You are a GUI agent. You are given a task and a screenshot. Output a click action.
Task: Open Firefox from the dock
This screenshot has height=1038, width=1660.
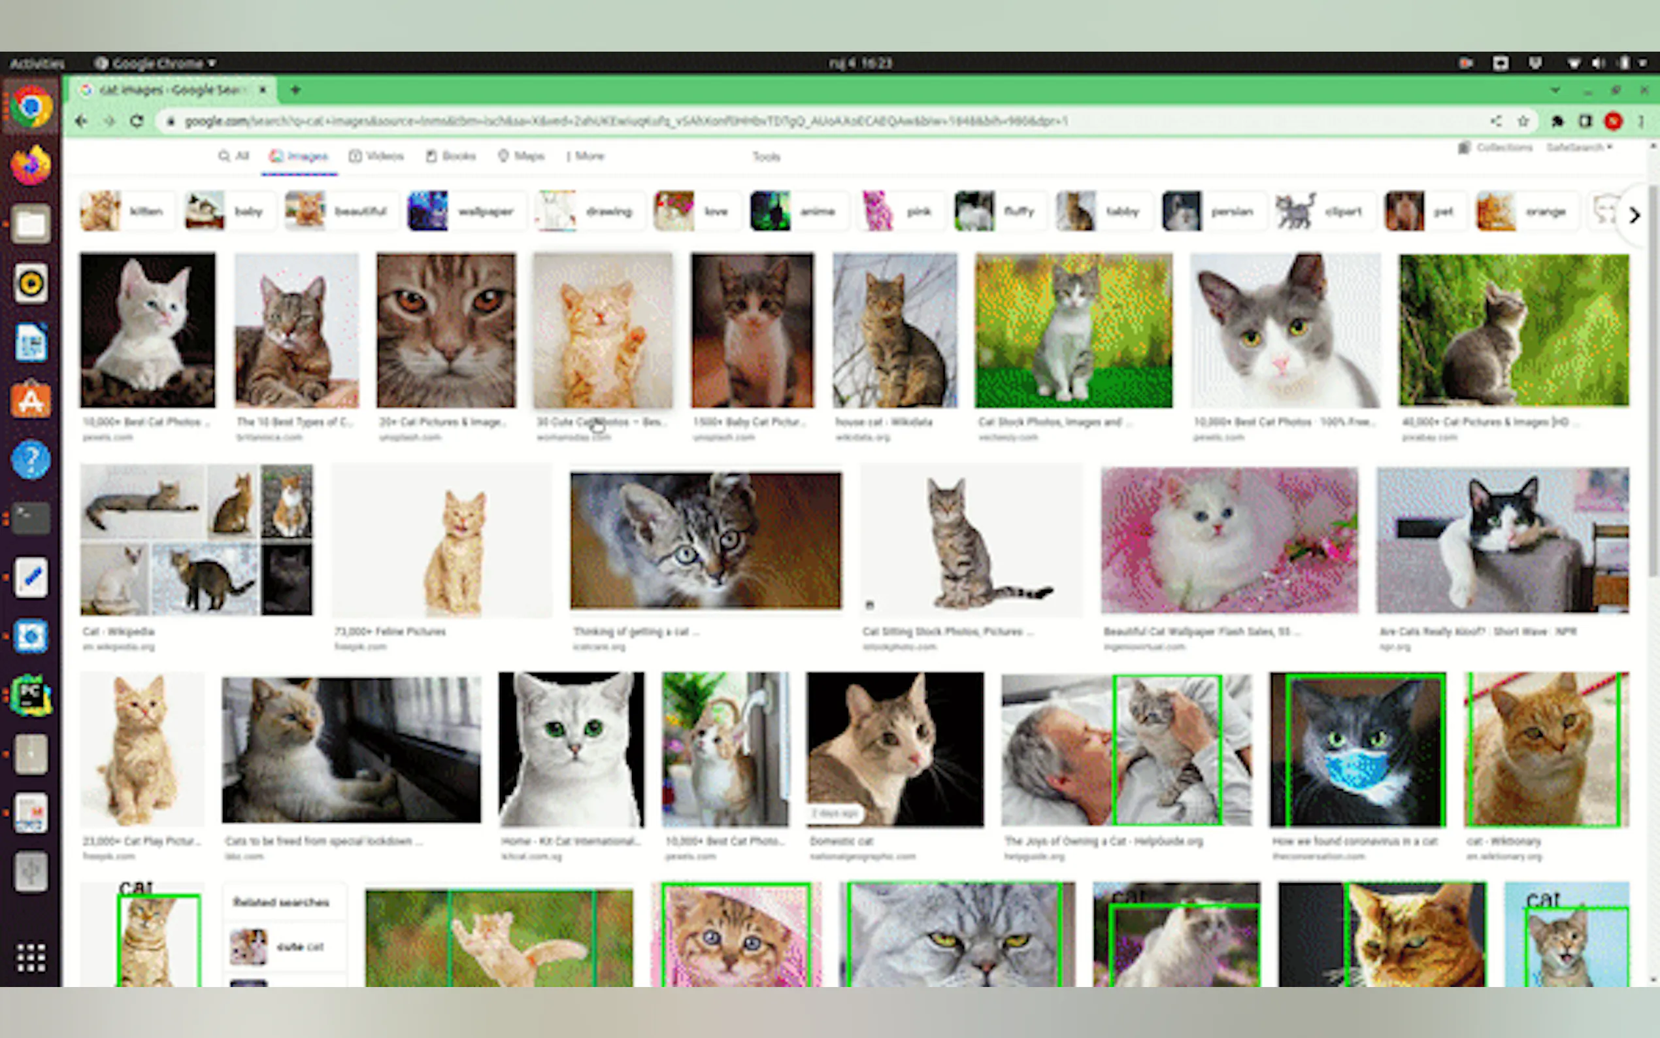[x=31, y=165]
